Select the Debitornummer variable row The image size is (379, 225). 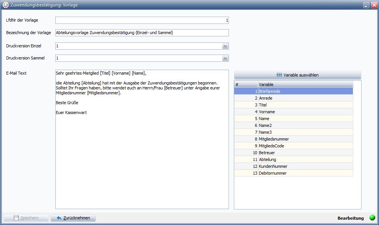[x=293, y=173]
